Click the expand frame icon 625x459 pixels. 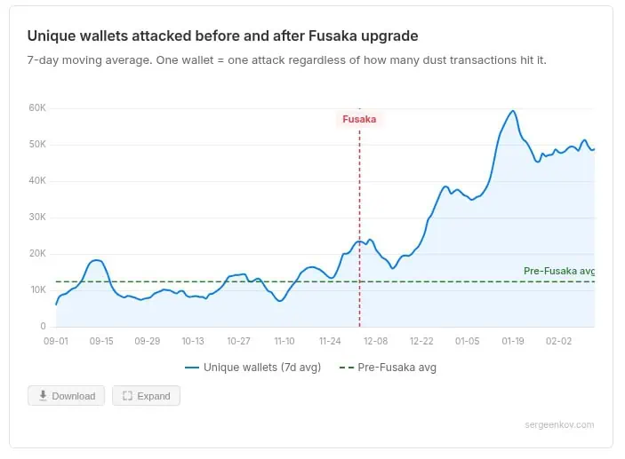click(x=127, y=396)
